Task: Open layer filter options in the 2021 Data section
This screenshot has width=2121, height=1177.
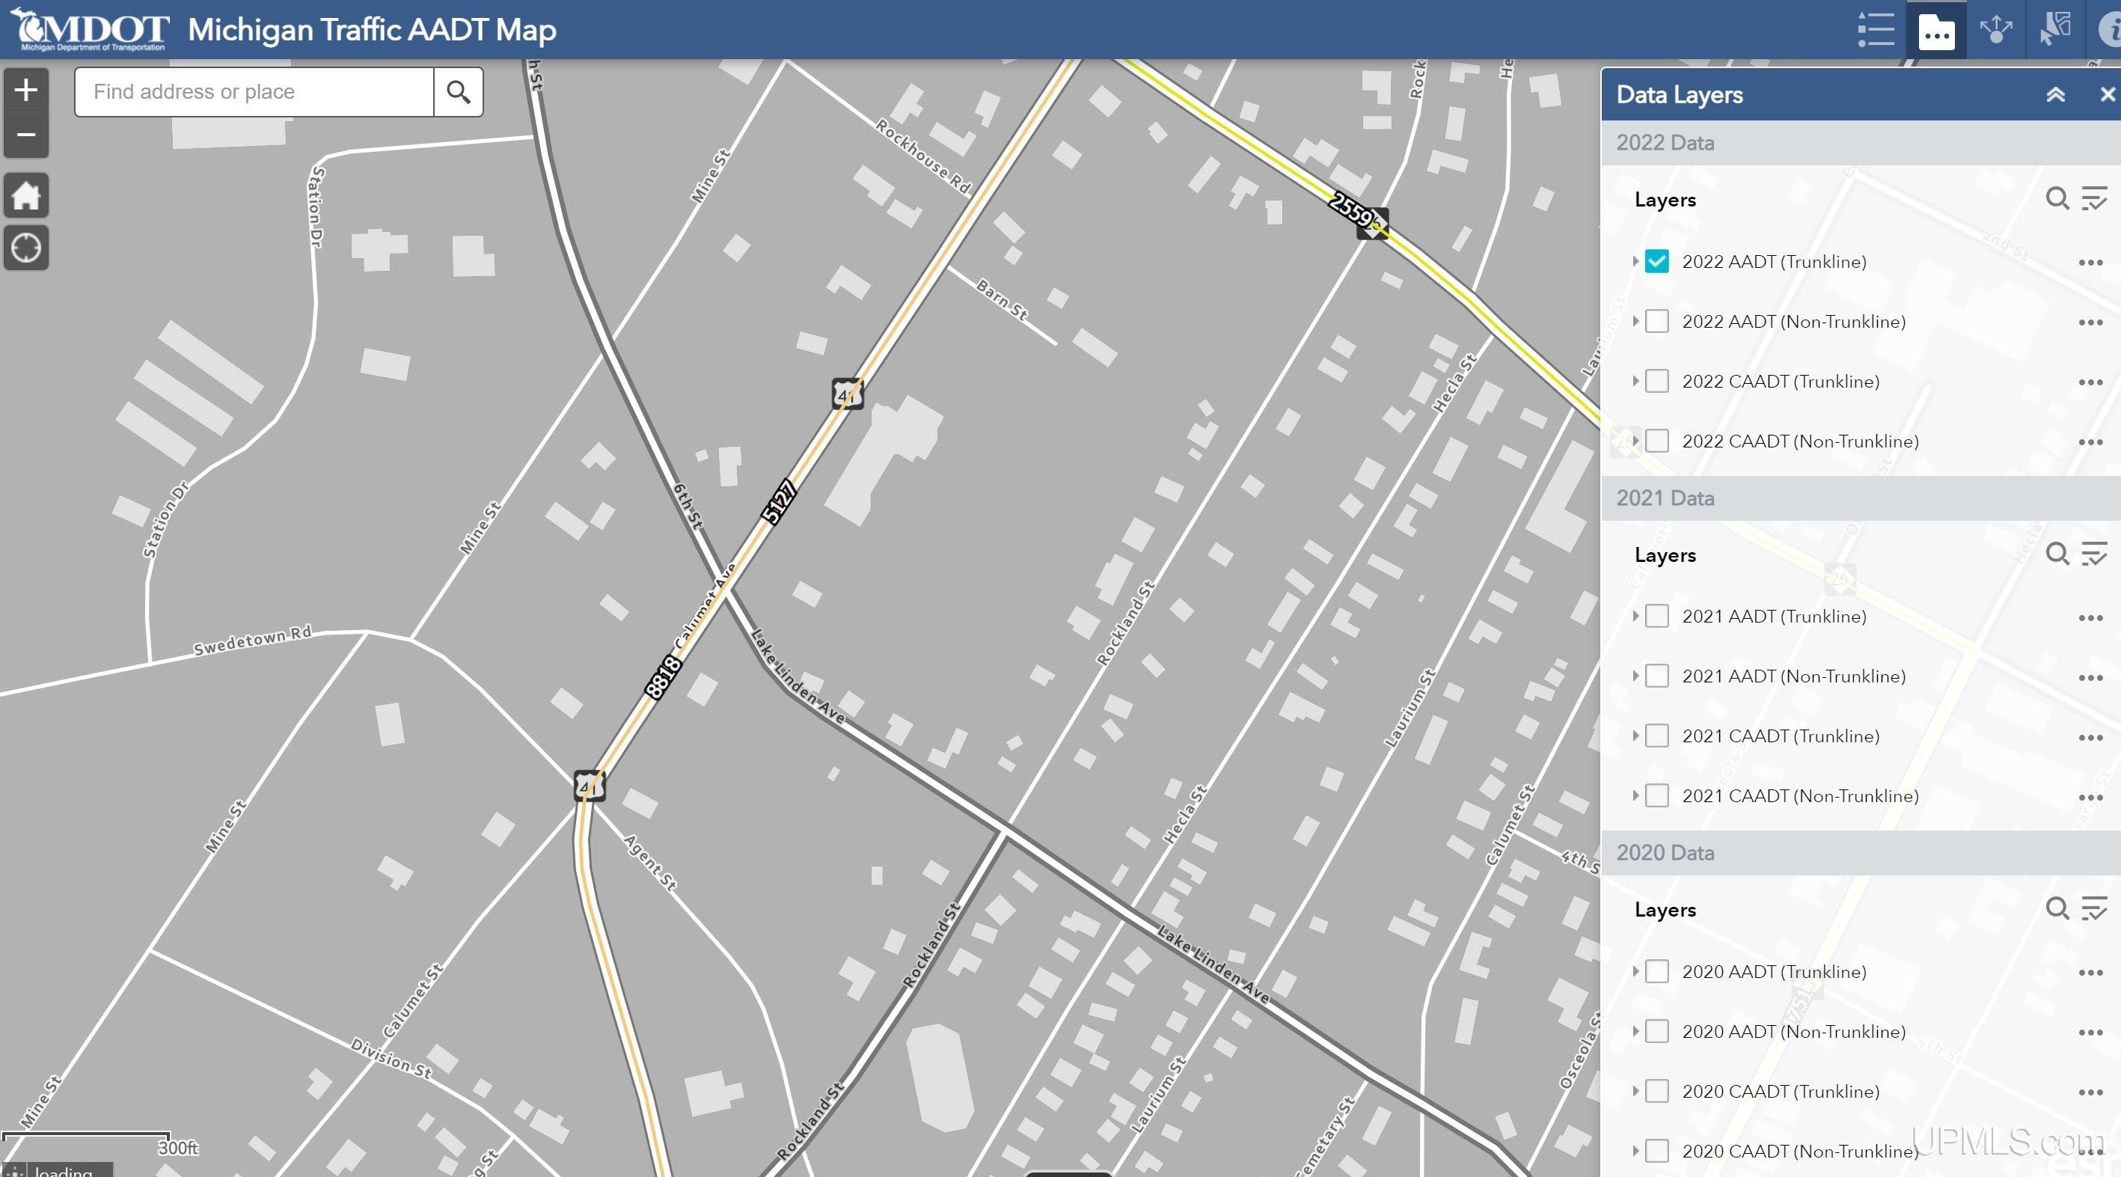Action: (2093, 554)
